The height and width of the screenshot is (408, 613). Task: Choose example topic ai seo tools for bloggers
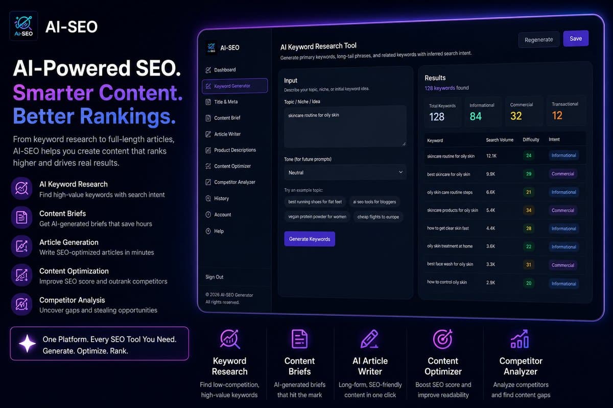click(374, 202)
